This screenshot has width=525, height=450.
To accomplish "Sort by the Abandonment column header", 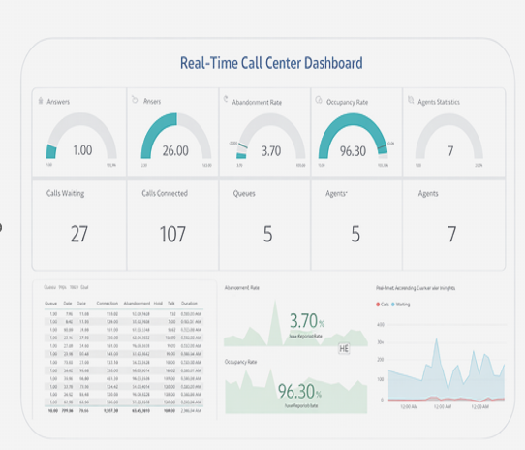I will (x=137, y=304).
